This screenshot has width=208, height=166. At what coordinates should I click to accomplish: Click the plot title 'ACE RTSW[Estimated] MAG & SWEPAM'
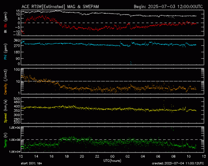point(60,7)
